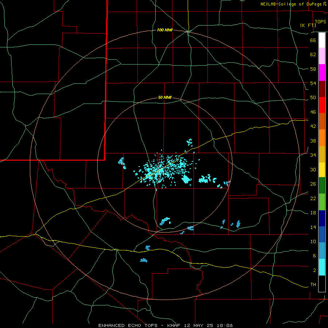Click the light pink swatch on the tops color scale
Viewport: 328px width, 328px height.
(322, 56)
